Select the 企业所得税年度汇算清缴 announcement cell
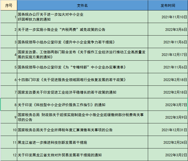Viewport: 188px width, 161px height. [82, 130]
